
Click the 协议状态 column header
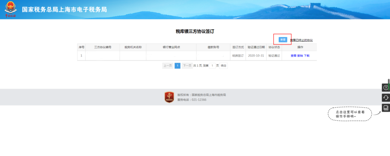tap(274, 47)
